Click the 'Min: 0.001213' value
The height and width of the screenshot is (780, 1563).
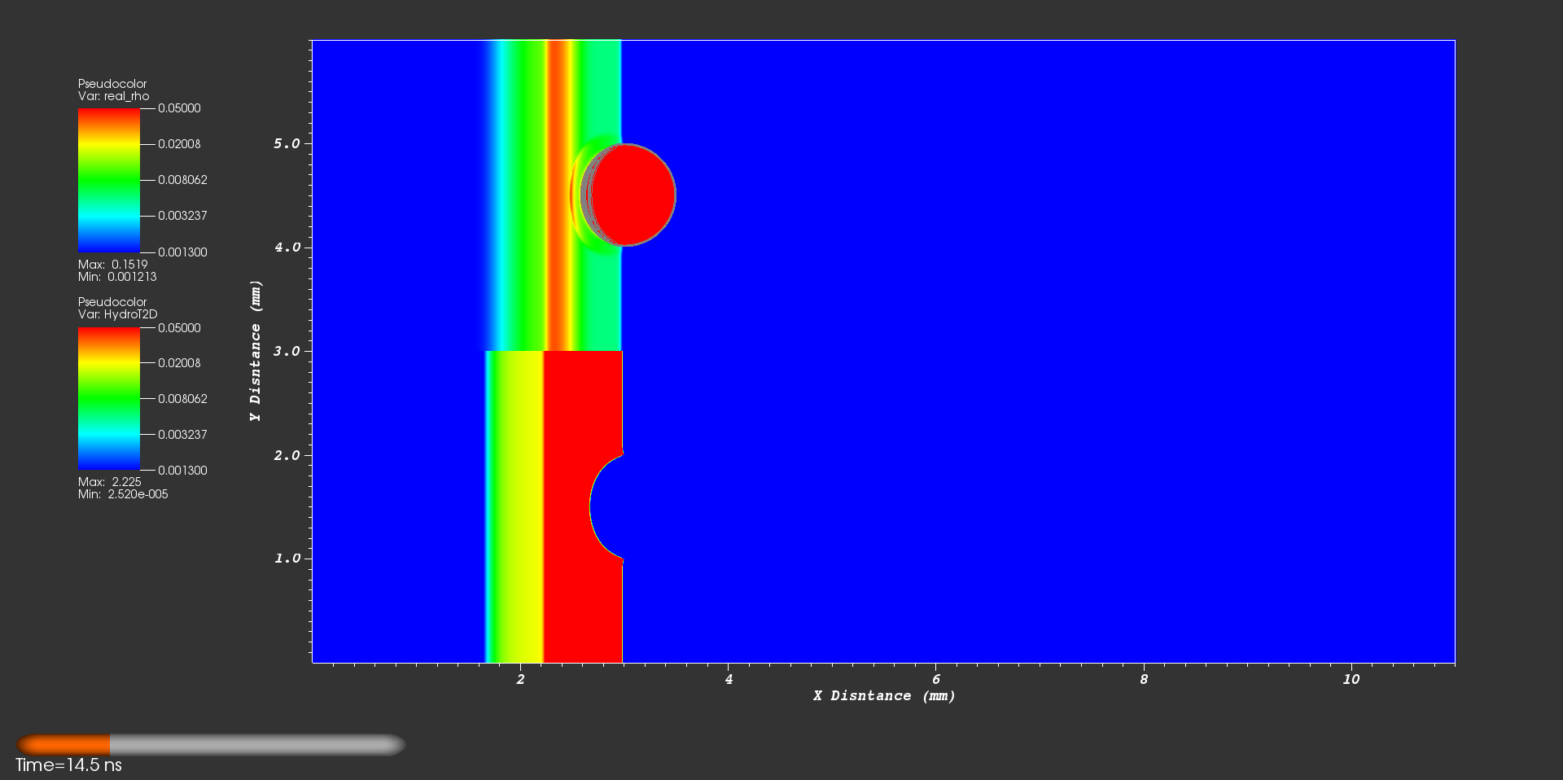tap(117, 277)
